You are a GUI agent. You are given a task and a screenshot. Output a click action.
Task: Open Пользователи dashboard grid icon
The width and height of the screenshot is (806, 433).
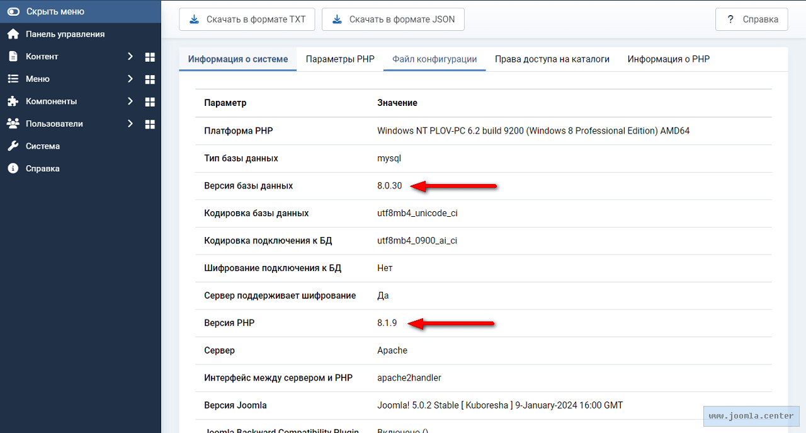(150, 124)
